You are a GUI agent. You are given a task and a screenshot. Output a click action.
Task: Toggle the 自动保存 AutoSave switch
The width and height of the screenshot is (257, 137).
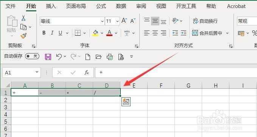click(x=32, y=56)
